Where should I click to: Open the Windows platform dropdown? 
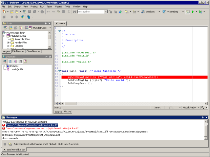coord(159,12)
